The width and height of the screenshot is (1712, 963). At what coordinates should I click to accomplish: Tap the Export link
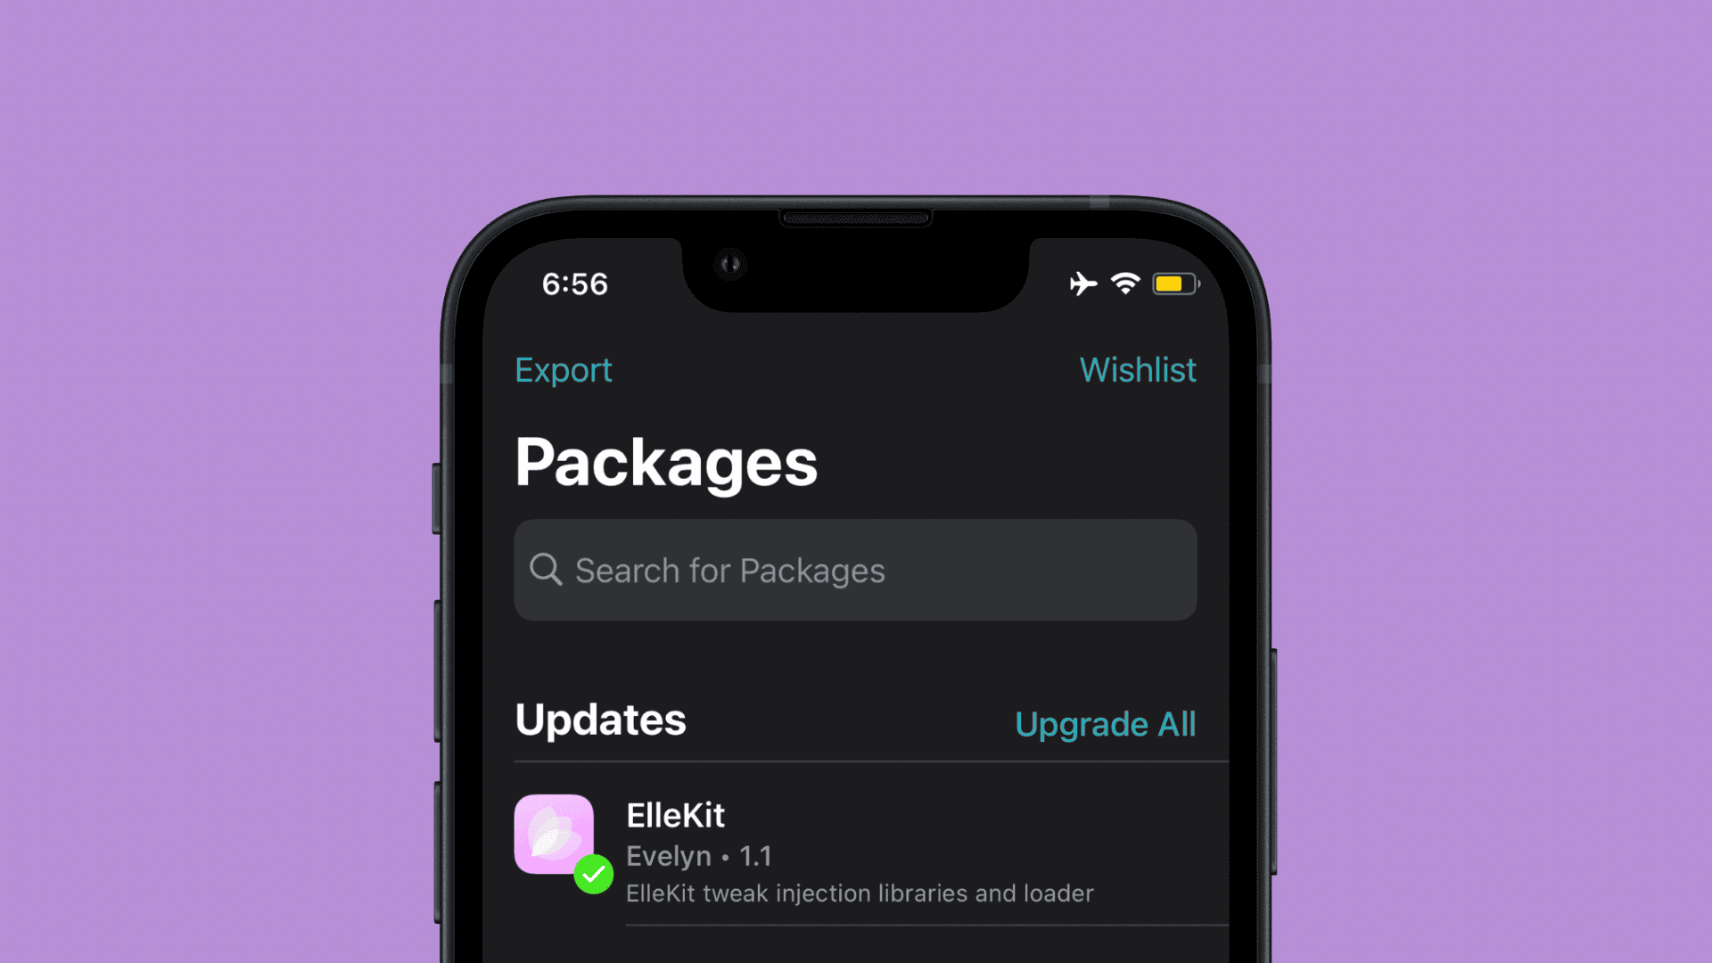564,370
